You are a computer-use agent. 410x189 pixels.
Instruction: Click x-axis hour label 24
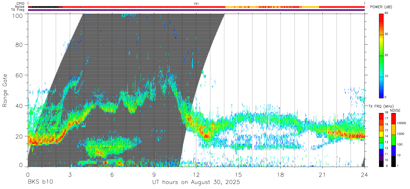pyautogui.click(x=364, y=174)
